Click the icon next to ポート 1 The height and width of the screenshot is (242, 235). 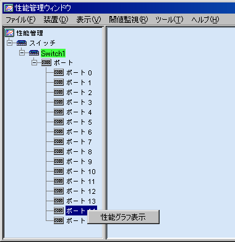[59, 82]
